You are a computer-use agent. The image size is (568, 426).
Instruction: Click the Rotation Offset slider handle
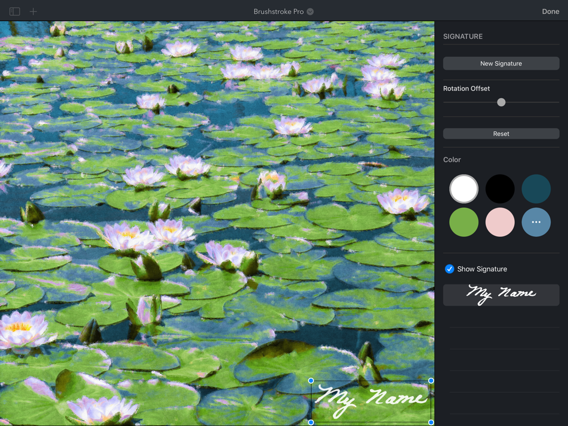click(501, 102)
